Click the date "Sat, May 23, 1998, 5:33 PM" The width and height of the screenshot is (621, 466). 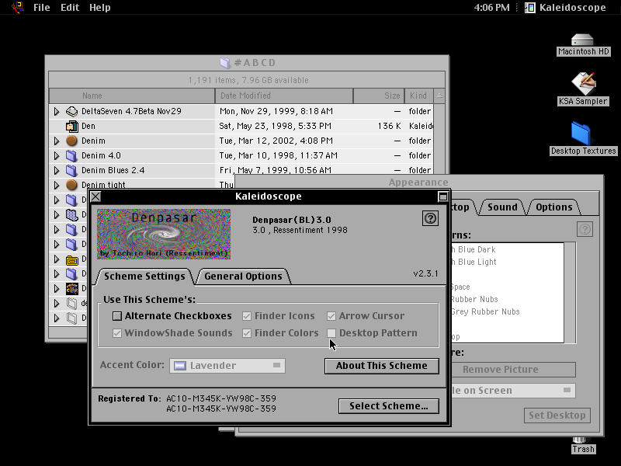coord(276,126)
